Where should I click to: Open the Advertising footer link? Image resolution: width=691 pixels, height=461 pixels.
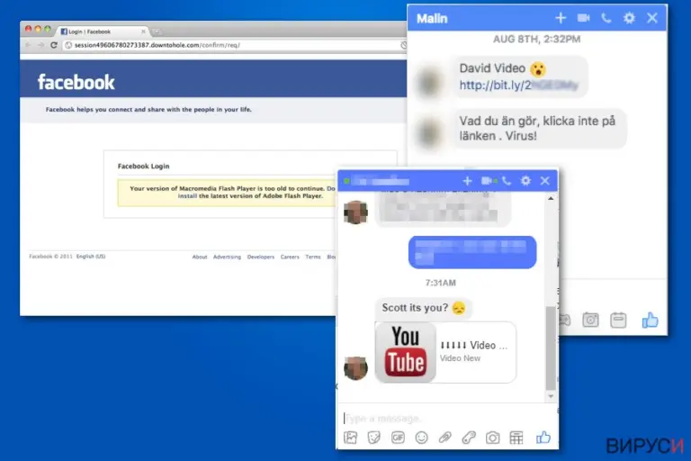[x=227, y=257]
